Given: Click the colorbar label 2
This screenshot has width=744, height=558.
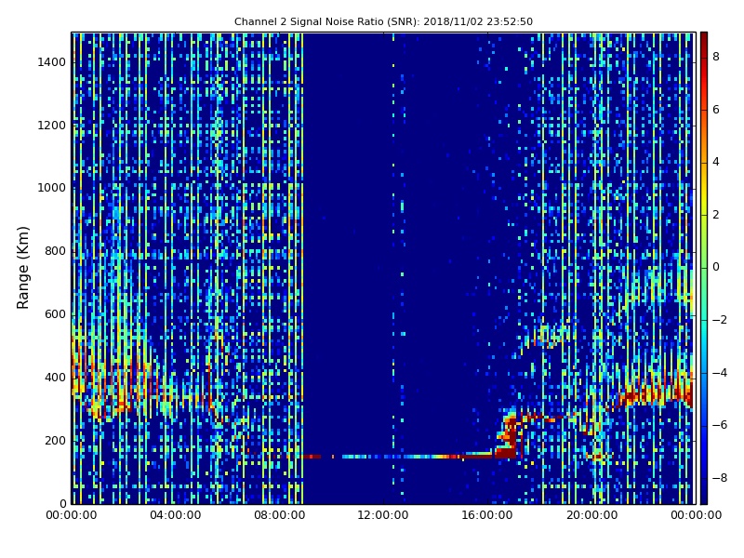Looking at the screenshot, I should [716, 215].
